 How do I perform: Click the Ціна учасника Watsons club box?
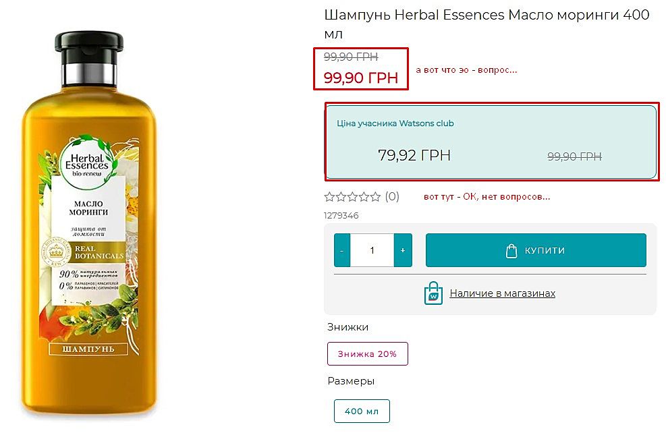pyautogui.click(x=491, y=142)
